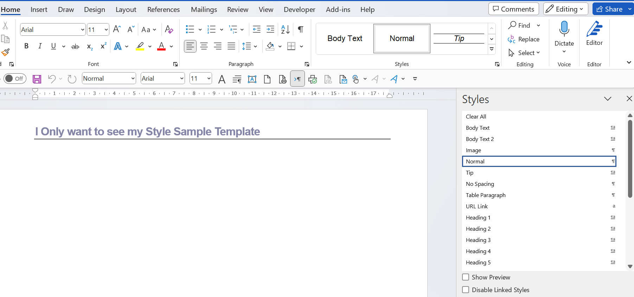Toggle bold formatting

point(26,46)
